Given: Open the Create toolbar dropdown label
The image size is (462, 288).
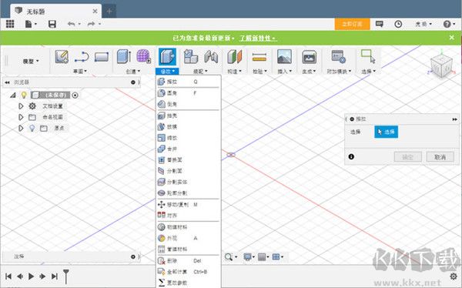Looking at the screenshot, I should point(133,71).
